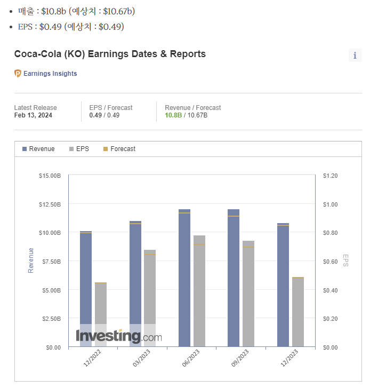Click the 12/2022 x-axis label

click(x=92, y=358)
